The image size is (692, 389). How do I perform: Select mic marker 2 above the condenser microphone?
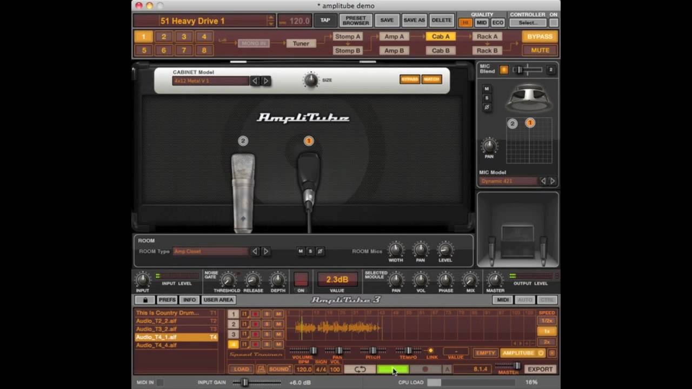pyautogui.click(x=243, y=141)
